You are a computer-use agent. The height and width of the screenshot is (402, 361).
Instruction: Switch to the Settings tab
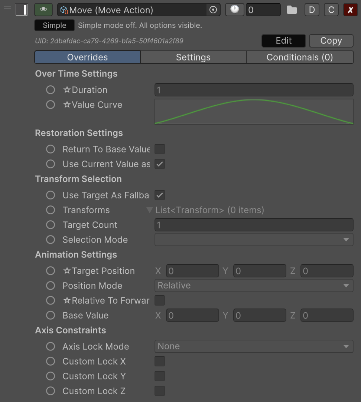193,57
